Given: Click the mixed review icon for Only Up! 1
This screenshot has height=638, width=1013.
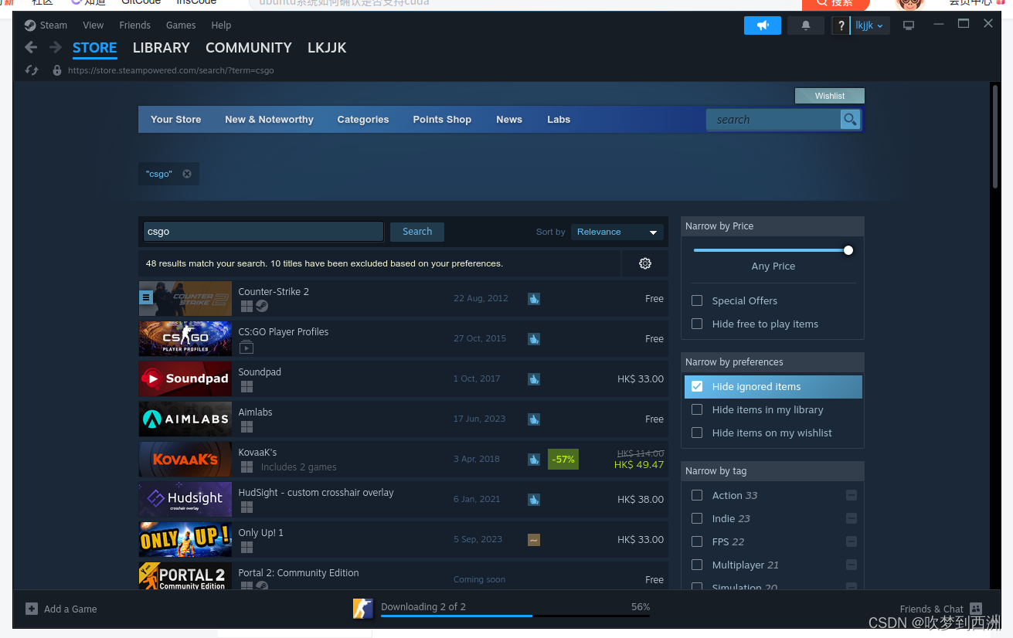Looking at the screenshot, I should tap(534, 539).
